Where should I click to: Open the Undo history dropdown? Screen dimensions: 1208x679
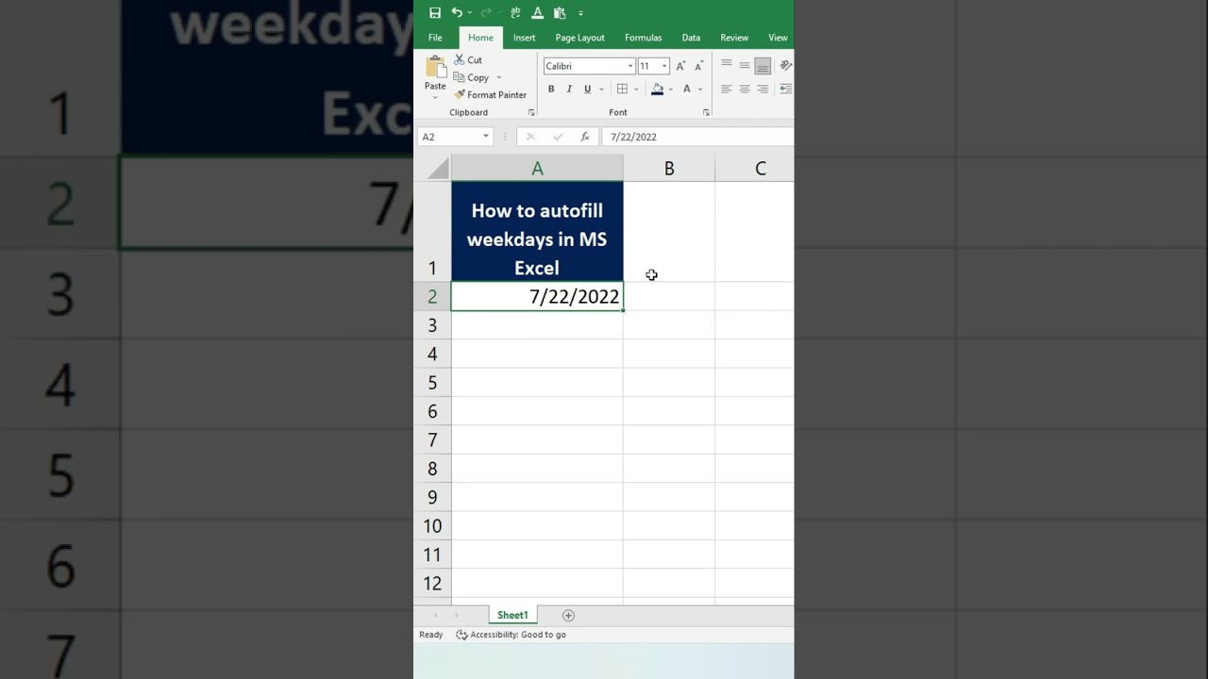(470, 13)
